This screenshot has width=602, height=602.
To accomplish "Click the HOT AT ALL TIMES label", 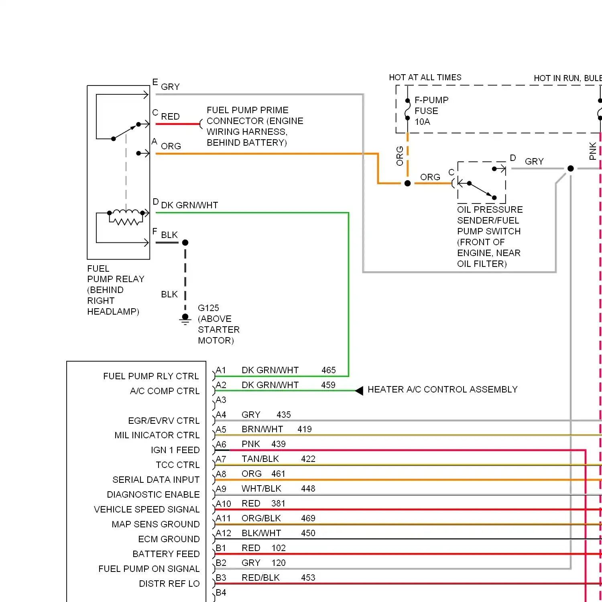I will [x=425, y=77].
